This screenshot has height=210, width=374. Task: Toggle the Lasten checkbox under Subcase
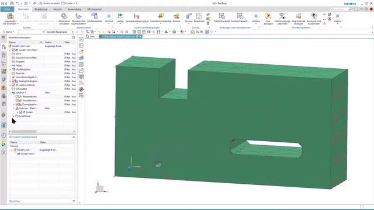pyautogui.click(x=21, y=112)
